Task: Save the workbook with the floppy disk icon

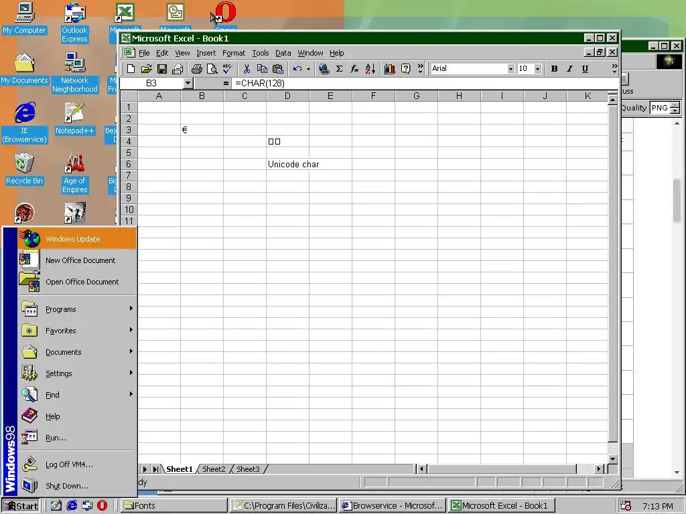Action: pos(162,69)
